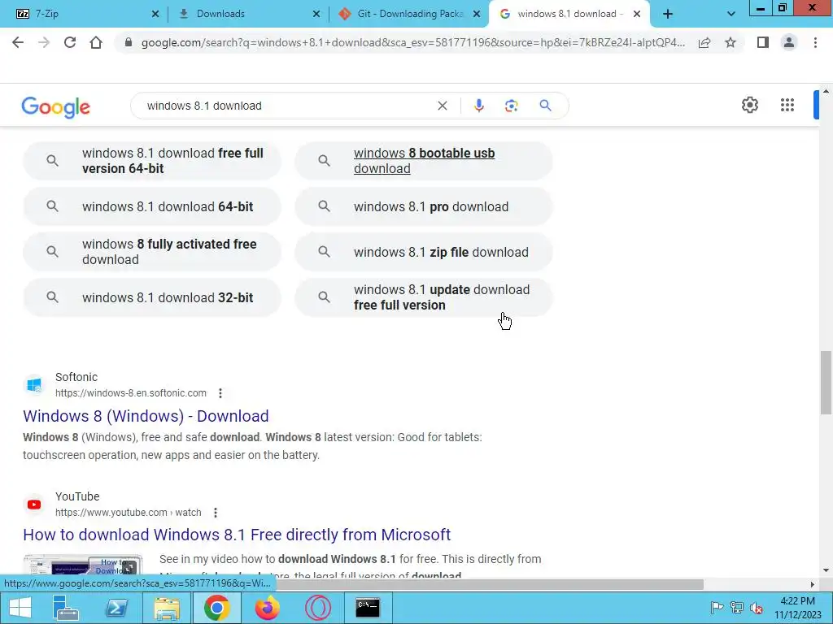Open the tab search dropdown chevron
Image resolution: width=833 pixels, height=624 pixels.
tap(731, 15)
